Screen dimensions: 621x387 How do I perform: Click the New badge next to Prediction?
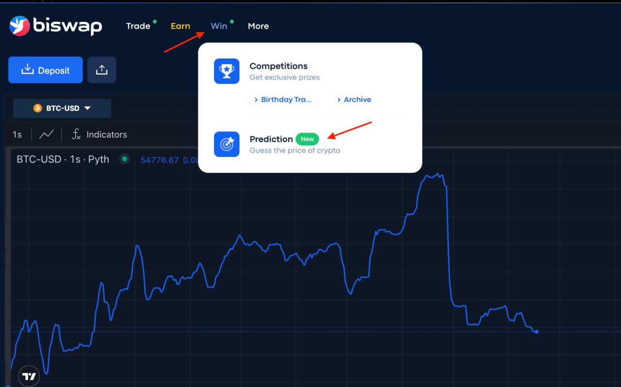tap(307, 139)
